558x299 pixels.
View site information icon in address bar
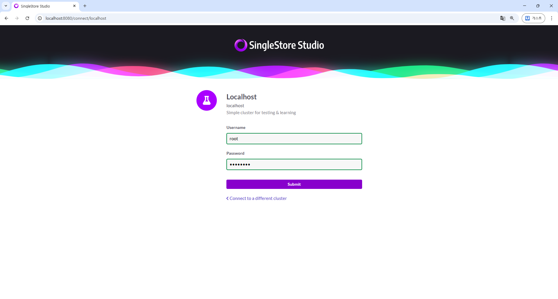(x=40, y=18)
